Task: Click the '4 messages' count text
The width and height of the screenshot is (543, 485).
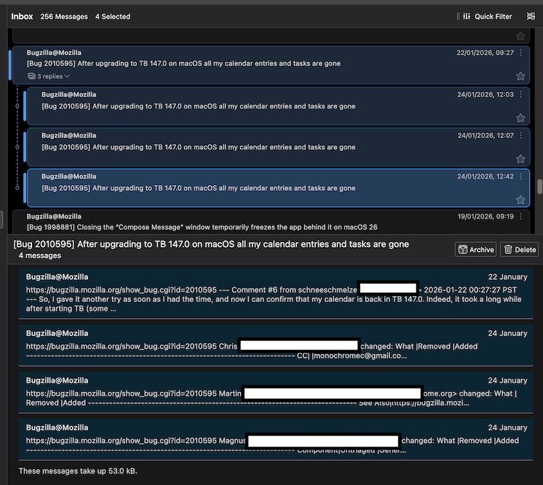Action: click(x=40, y=256)
